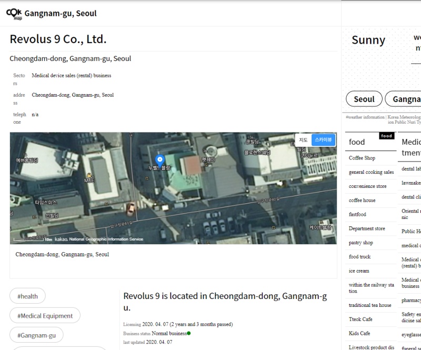Screen dimensions: 421x350
Task: Open the Coffee Shop category
Action: (362, 158)
